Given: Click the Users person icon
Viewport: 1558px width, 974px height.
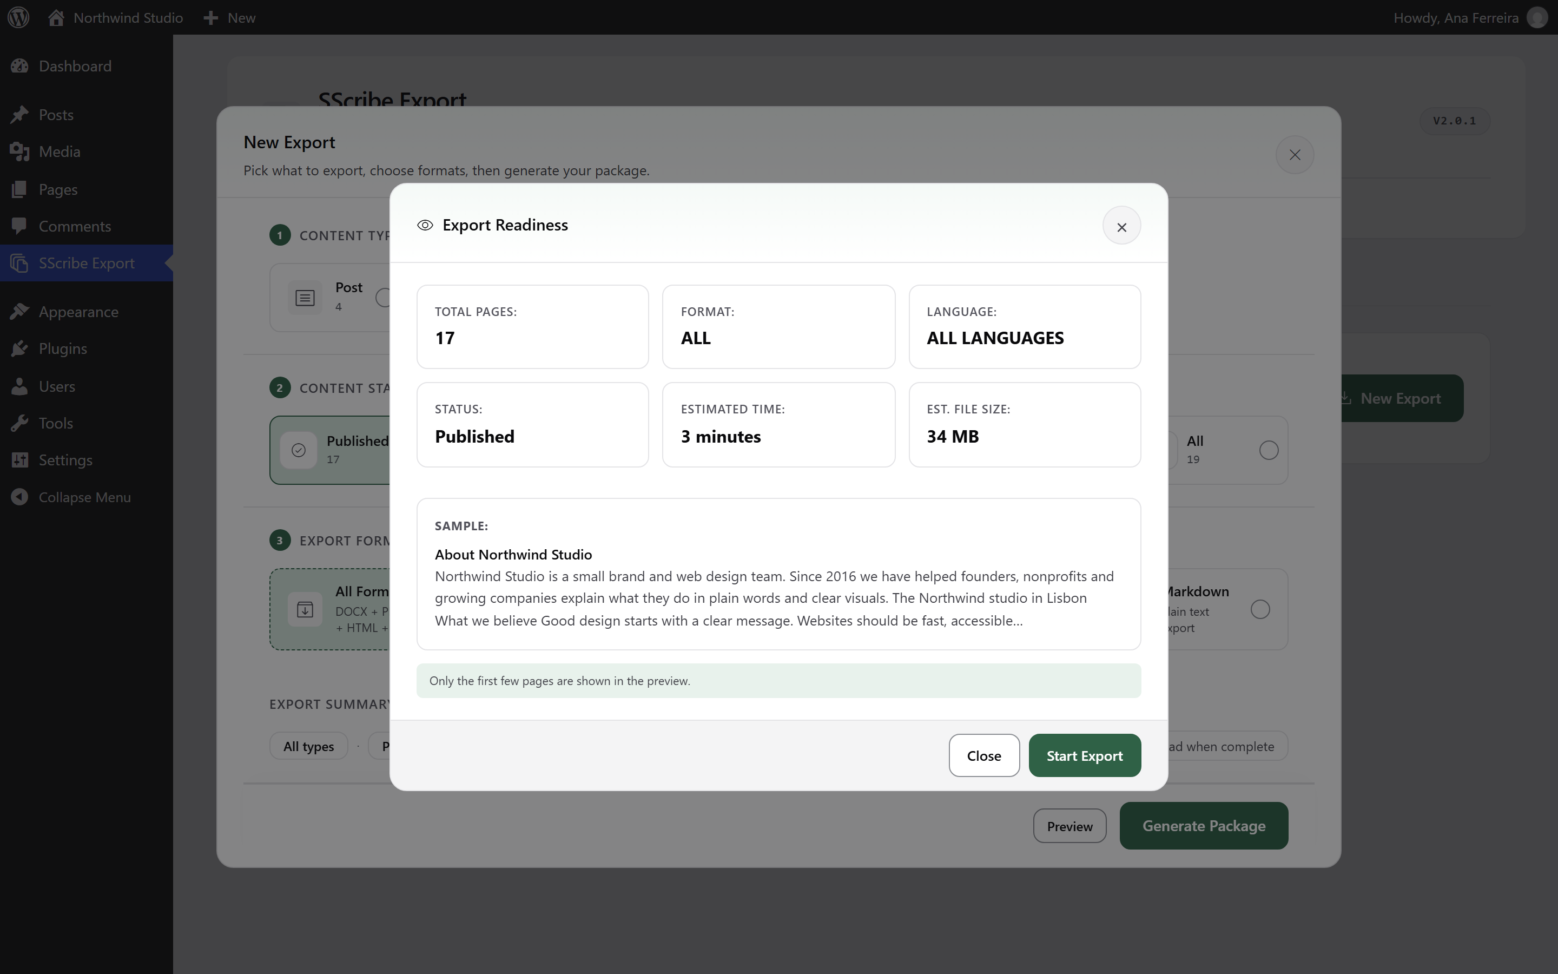Looking at the screenshot, I should (x=19, y=386).
